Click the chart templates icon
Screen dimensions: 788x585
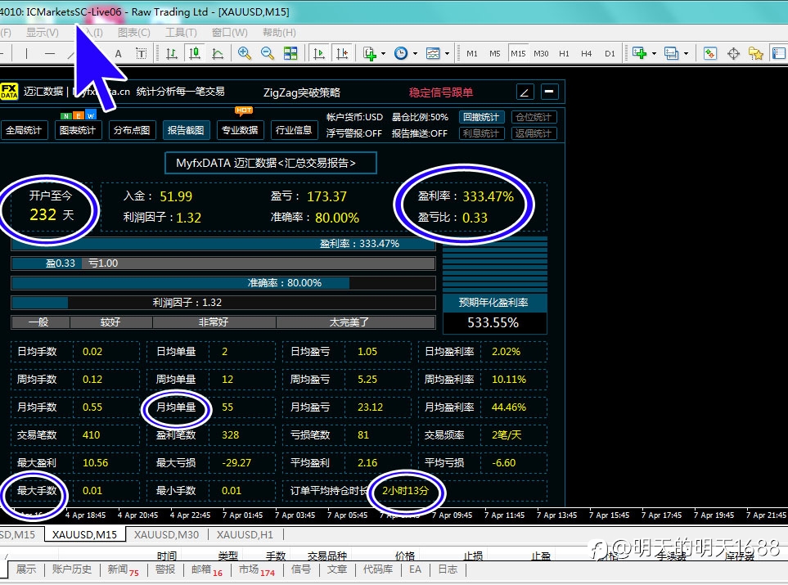(433, 53)
